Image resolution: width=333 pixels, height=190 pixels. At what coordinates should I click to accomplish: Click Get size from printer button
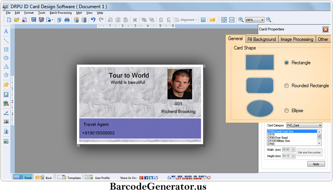(309, 152)
